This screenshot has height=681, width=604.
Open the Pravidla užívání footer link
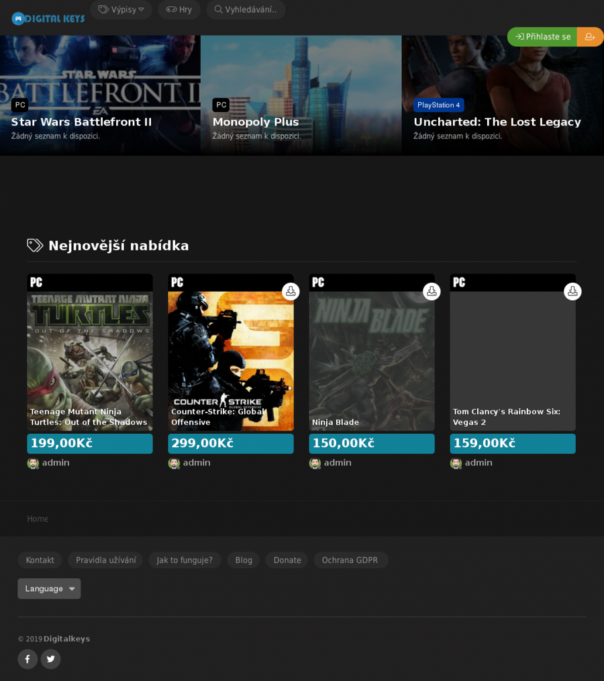(x=106, y=560)
